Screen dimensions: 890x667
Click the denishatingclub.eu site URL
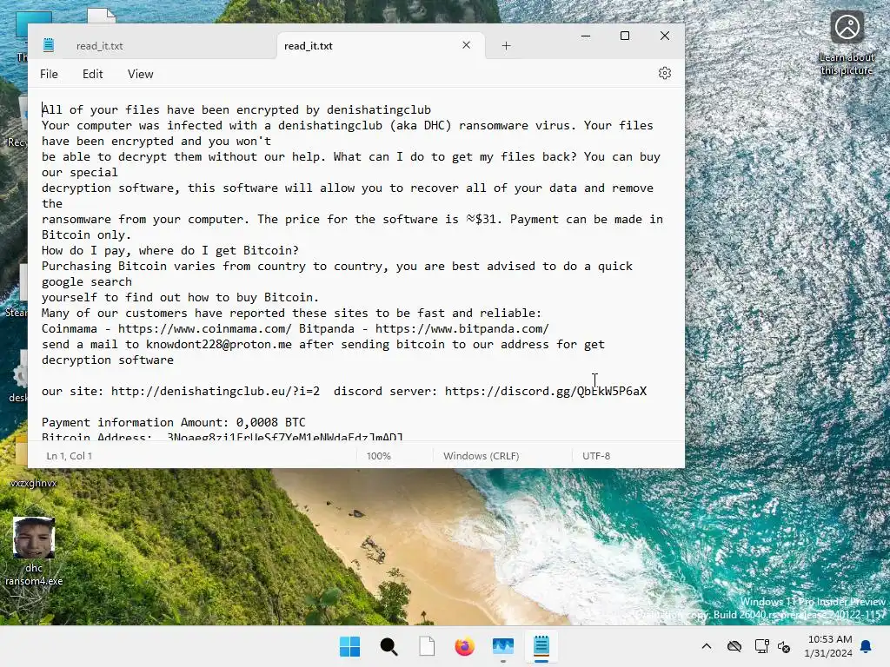point(216,392)
